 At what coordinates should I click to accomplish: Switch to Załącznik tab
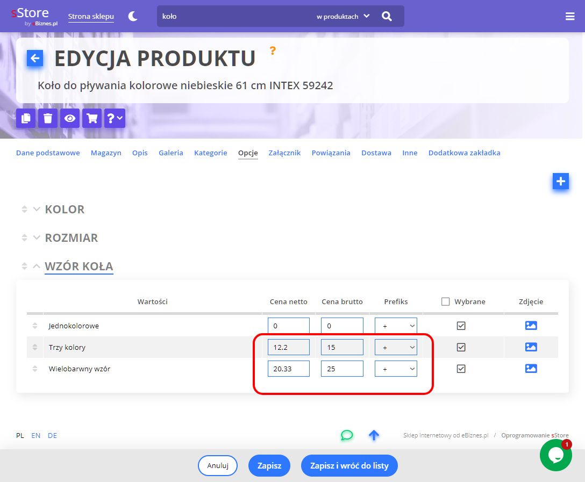pyautogui.click(x=284, y=153)
